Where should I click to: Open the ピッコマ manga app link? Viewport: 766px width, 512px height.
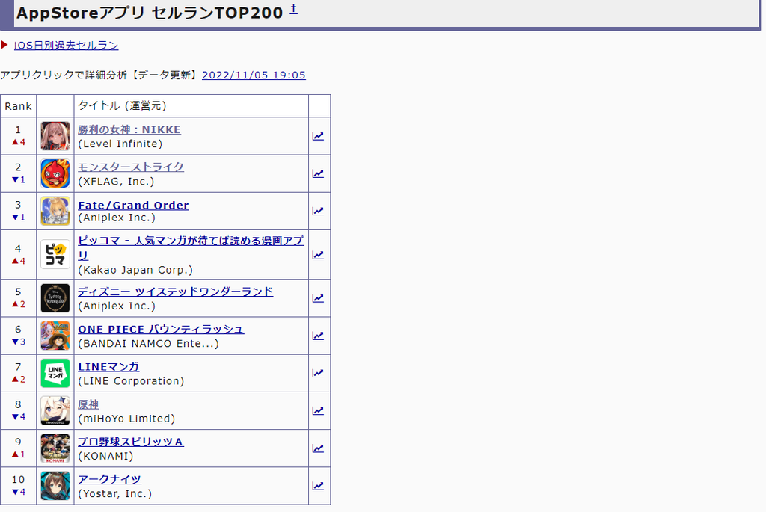[x=191, y=247]
